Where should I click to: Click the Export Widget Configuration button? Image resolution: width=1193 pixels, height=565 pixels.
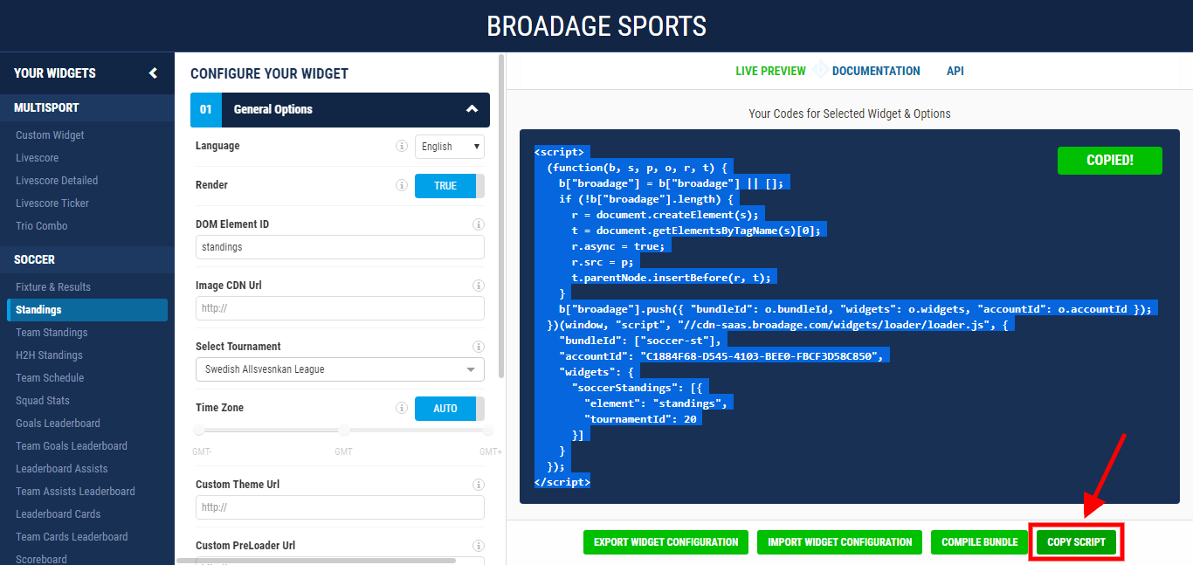665,542
